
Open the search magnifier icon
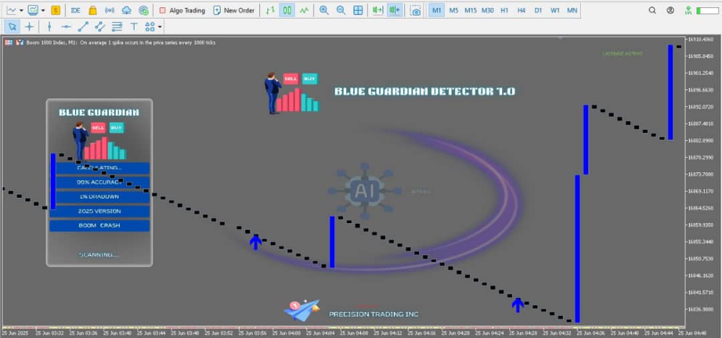click(x=652, y=10)
